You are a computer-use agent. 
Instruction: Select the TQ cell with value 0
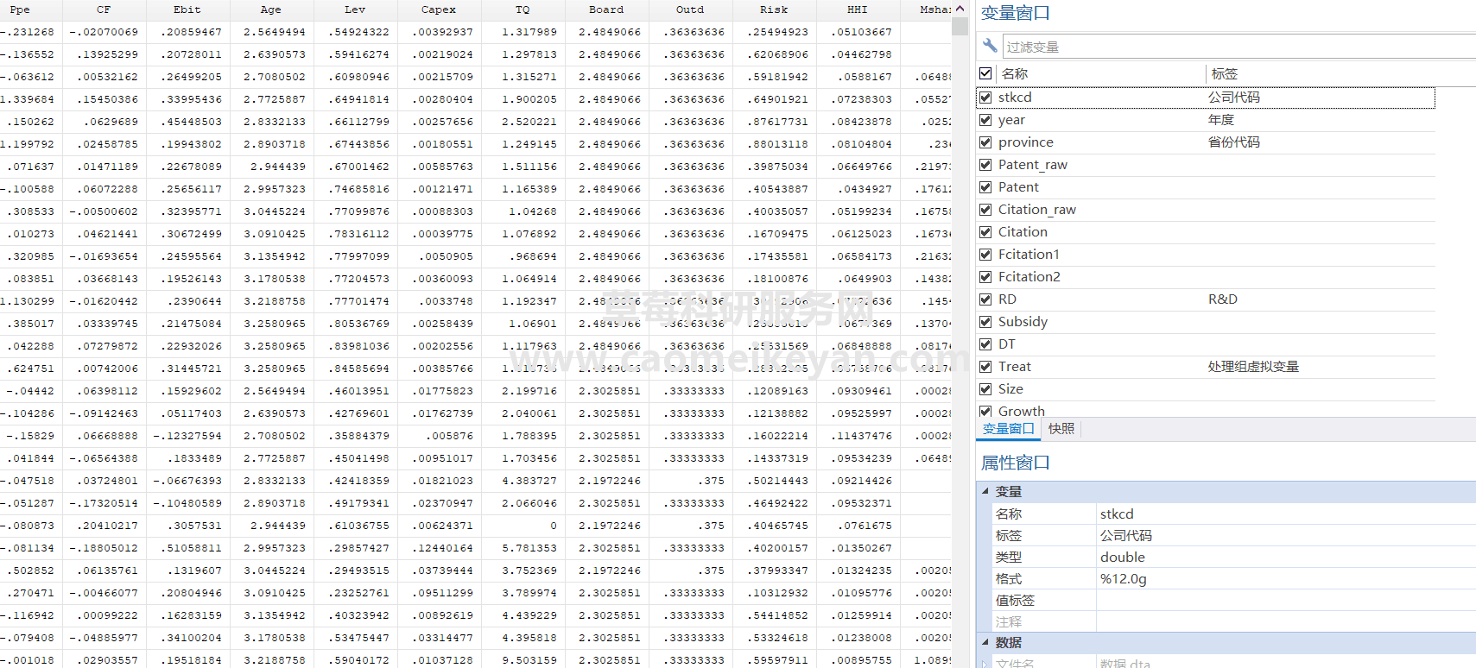coord(523,526)
